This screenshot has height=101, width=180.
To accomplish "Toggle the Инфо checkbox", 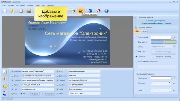I will pyautogui.click(x=57, y=93).
